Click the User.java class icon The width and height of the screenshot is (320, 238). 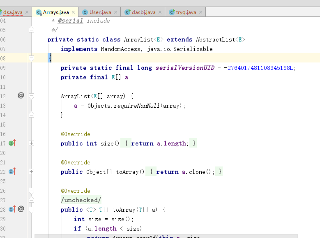(85, 12)
